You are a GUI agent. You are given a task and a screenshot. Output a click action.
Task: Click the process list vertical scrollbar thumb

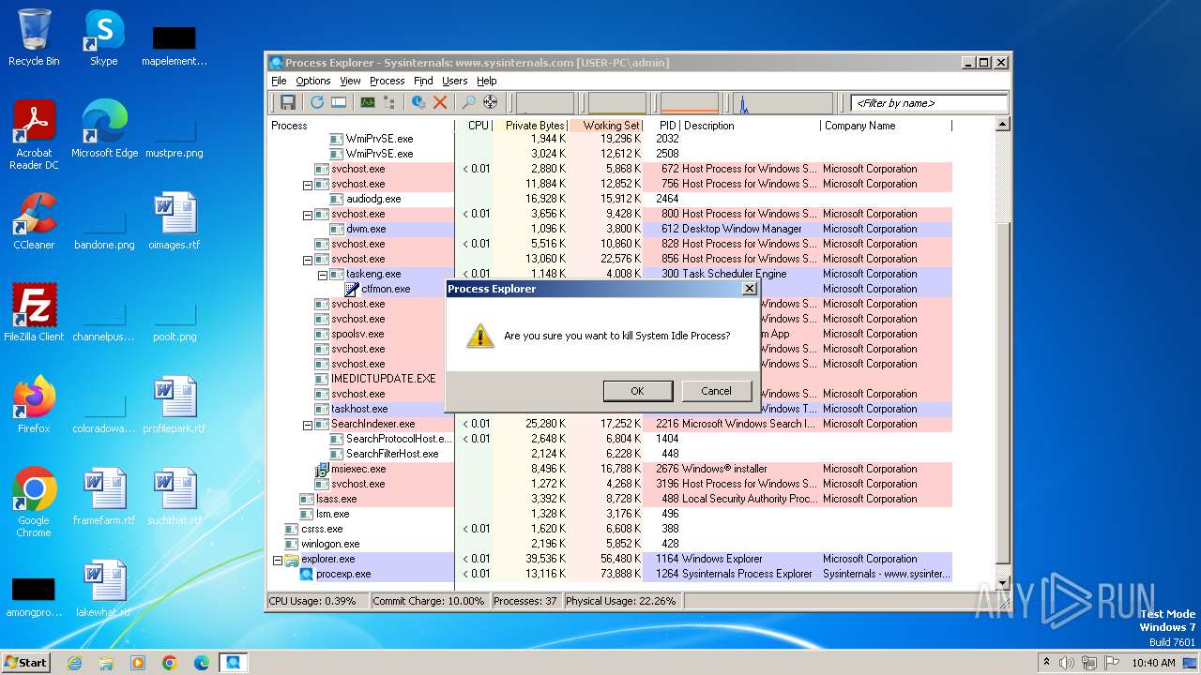tap(1001, 394)
